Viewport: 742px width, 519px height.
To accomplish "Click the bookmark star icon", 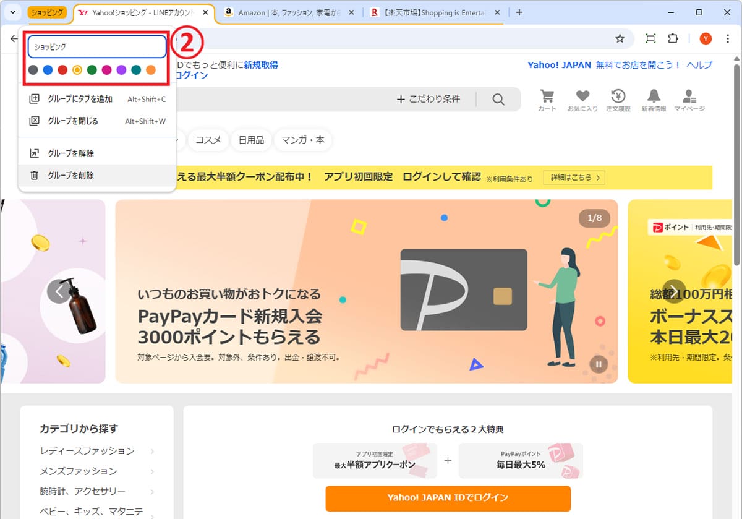I will [x=620, y=39].
